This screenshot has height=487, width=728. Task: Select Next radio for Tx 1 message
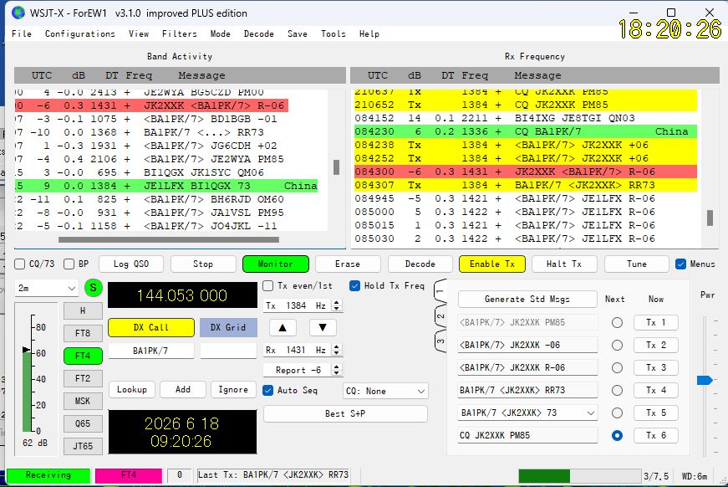(x=617, y=322)
